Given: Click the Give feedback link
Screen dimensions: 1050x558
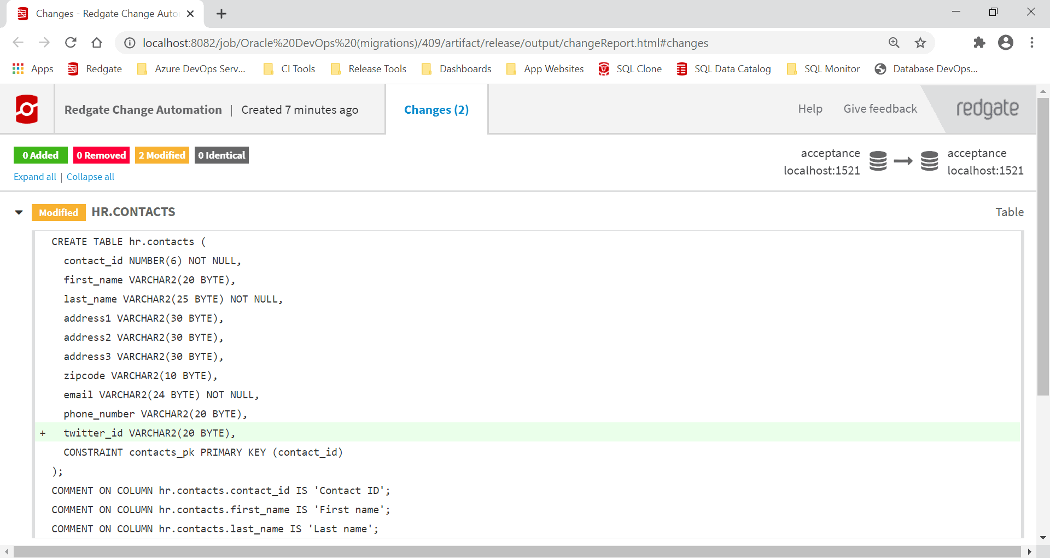Looking at the screenshot, I should [880, 109].
